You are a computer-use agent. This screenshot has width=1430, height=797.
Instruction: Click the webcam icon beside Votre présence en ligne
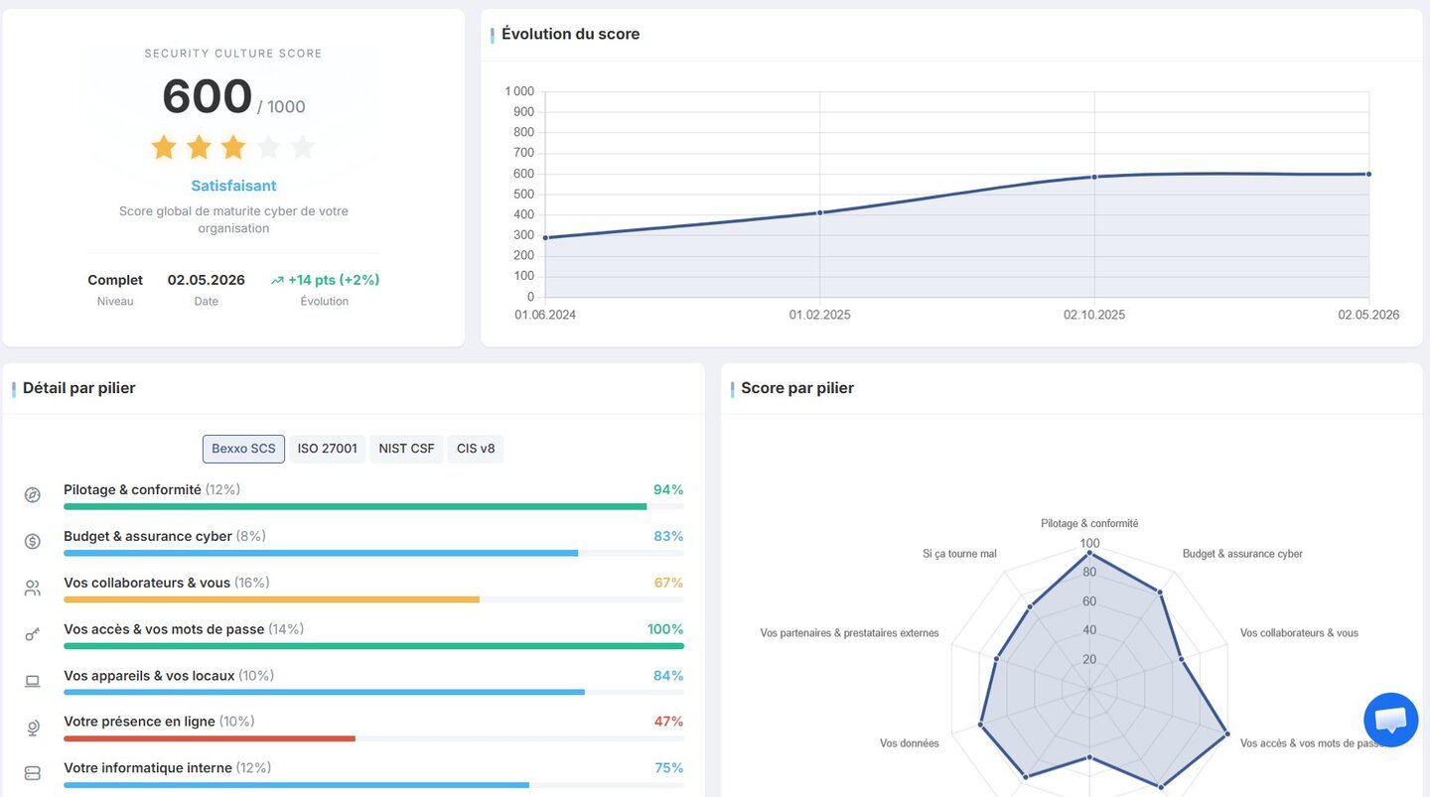coord(32,728)
